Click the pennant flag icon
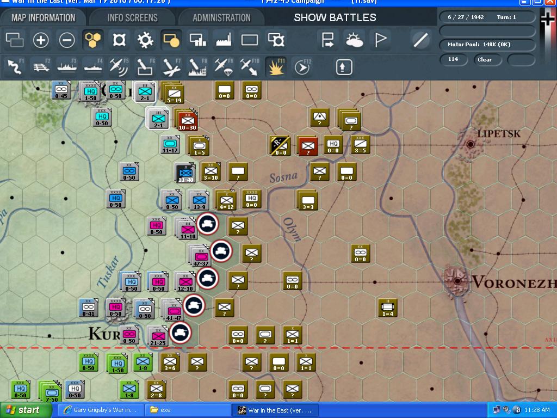 [x=380, y=40]
